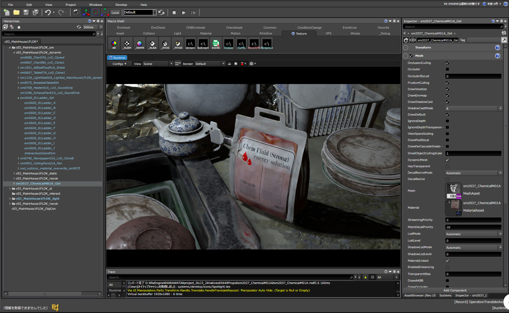Uncheck the DrawShadowCast option
Viewport: 509px width, 313px height.
447,102
